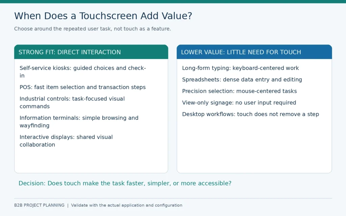Select the "Spreadsheets: dense data entry" line
This screenshot has height=216, width=346.
tap(242, 80)
